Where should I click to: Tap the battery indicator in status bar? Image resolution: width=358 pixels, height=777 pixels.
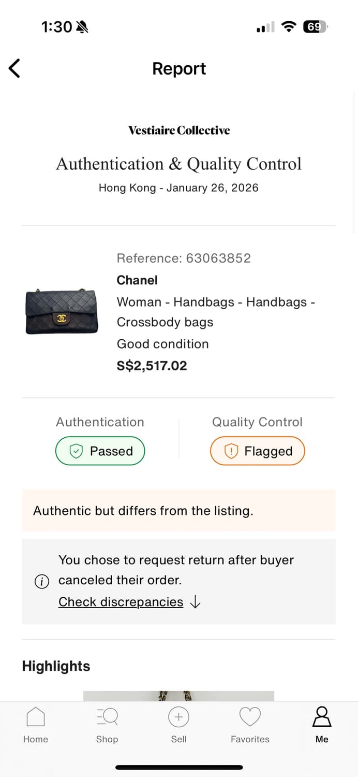[x=315, y=26]
